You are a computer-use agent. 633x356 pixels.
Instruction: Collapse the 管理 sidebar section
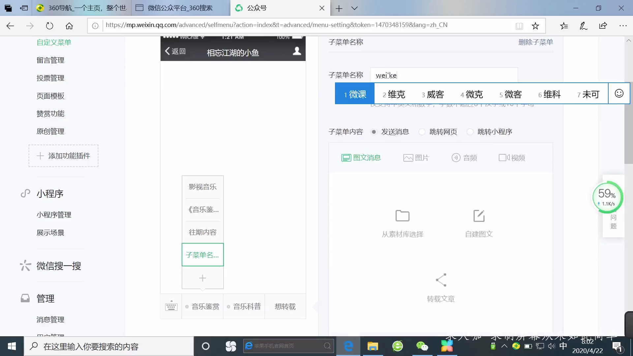(45, 299)
